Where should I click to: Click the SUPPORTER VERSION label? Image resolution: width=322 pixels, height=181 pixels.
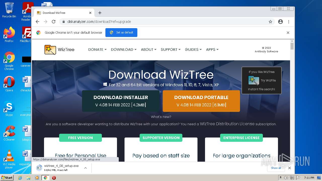pyautogui.click(x=161, y=138)
